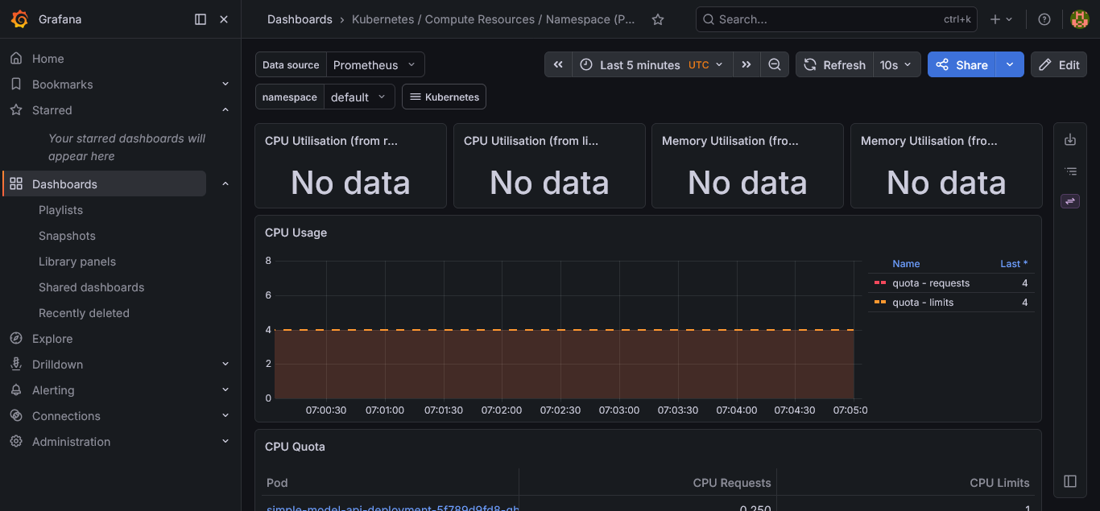Viewport: 1100px width, 511px height.
Task: Sort legend by Name column
Action: pos(906,264)
